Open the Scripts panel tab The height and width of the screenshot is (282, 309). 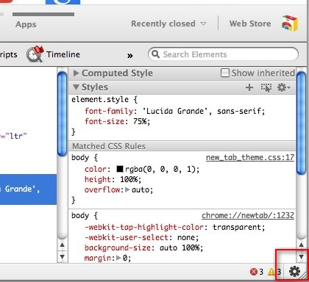(x=9, y=54)
